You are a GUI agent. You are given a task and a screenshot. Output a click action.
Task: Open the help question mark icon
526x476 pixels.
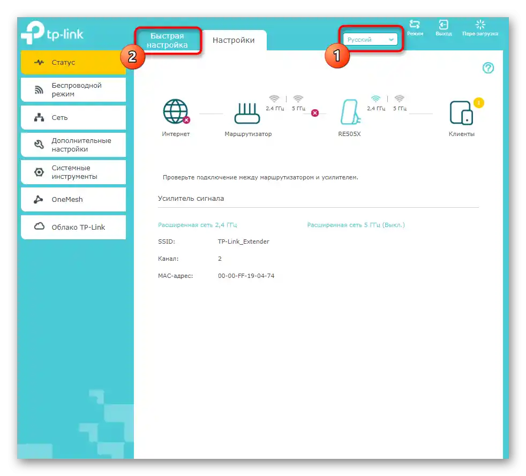click(x=488, y=67)
